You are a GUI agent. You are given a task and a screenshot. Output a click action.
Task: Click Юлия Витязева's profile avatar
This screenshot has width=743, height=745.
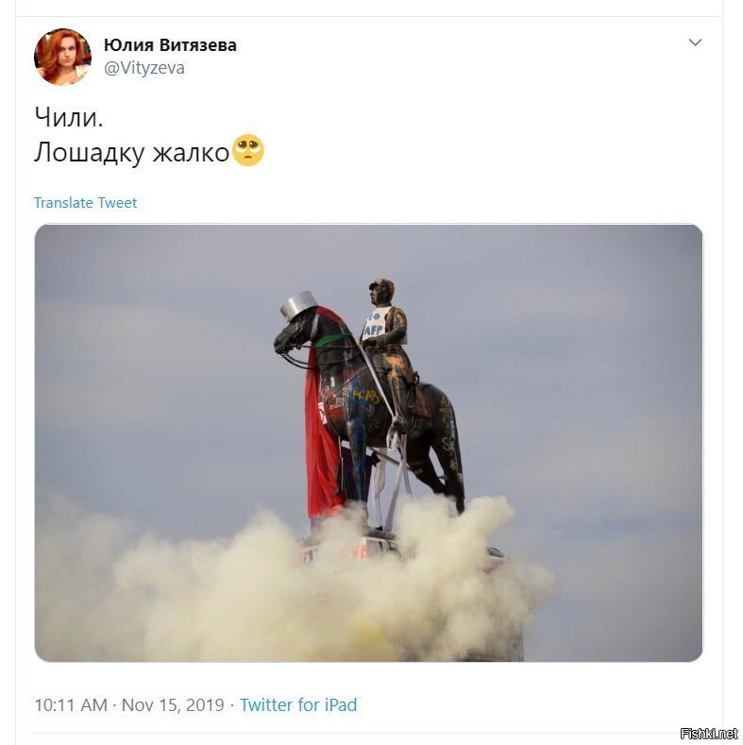click(62, 57)
